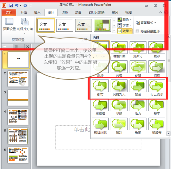Select slide 6 thumbnail
The image size is (171, 169).
coord(18,155)
